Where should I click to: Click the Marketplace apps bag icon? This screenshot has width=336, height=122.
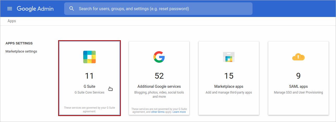click(x=229, y=57)
